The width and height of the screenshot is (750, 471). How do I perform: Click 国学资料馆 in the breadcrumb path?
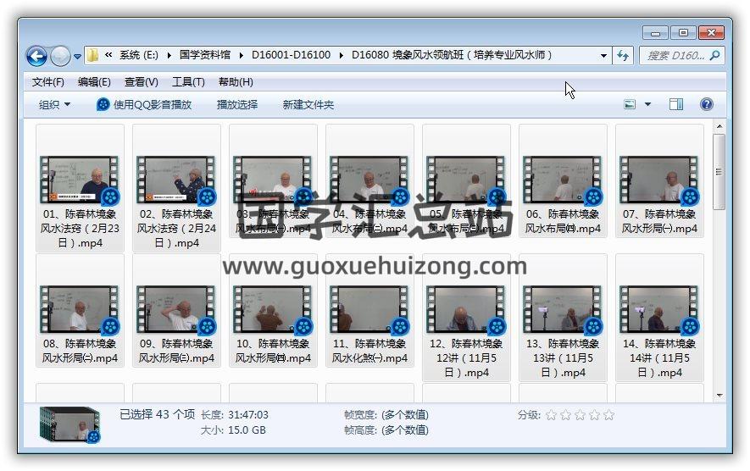pyautogui.click(x=204, y=55)
